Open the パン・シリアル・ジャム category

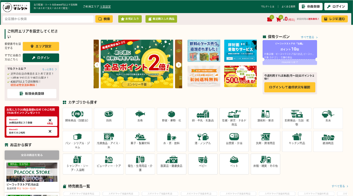77,141
